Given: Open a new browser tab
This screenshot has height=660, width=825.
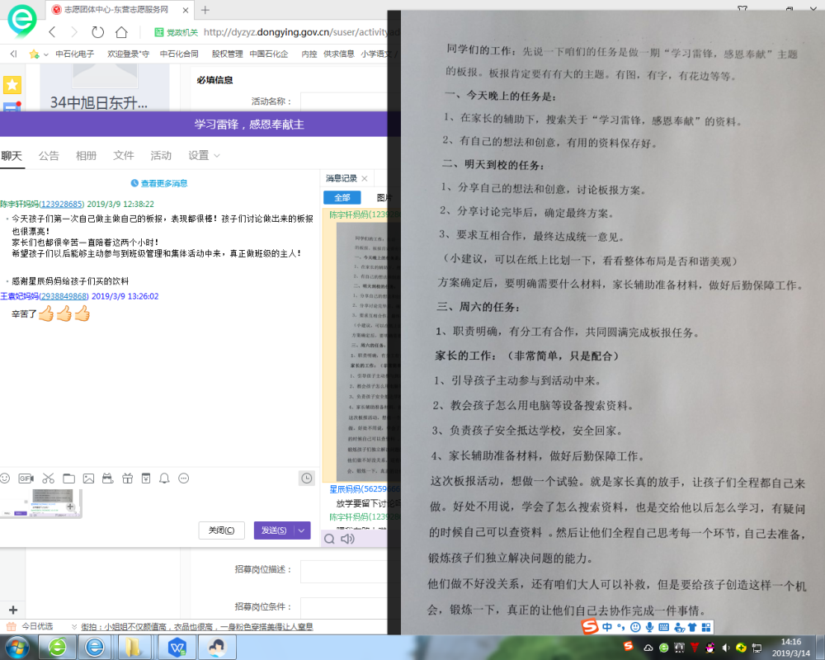Looking at the screenshot, I should click(x=205, y=9).
